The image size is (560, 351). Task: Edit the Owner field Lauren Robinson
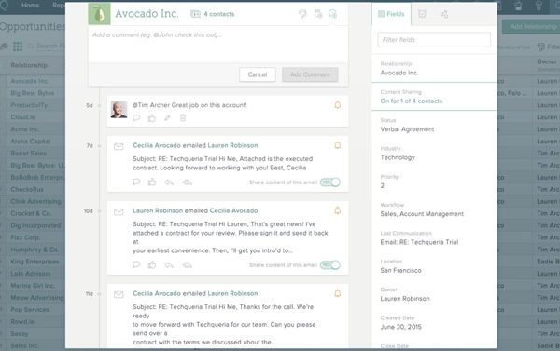[x=405, y=298]
